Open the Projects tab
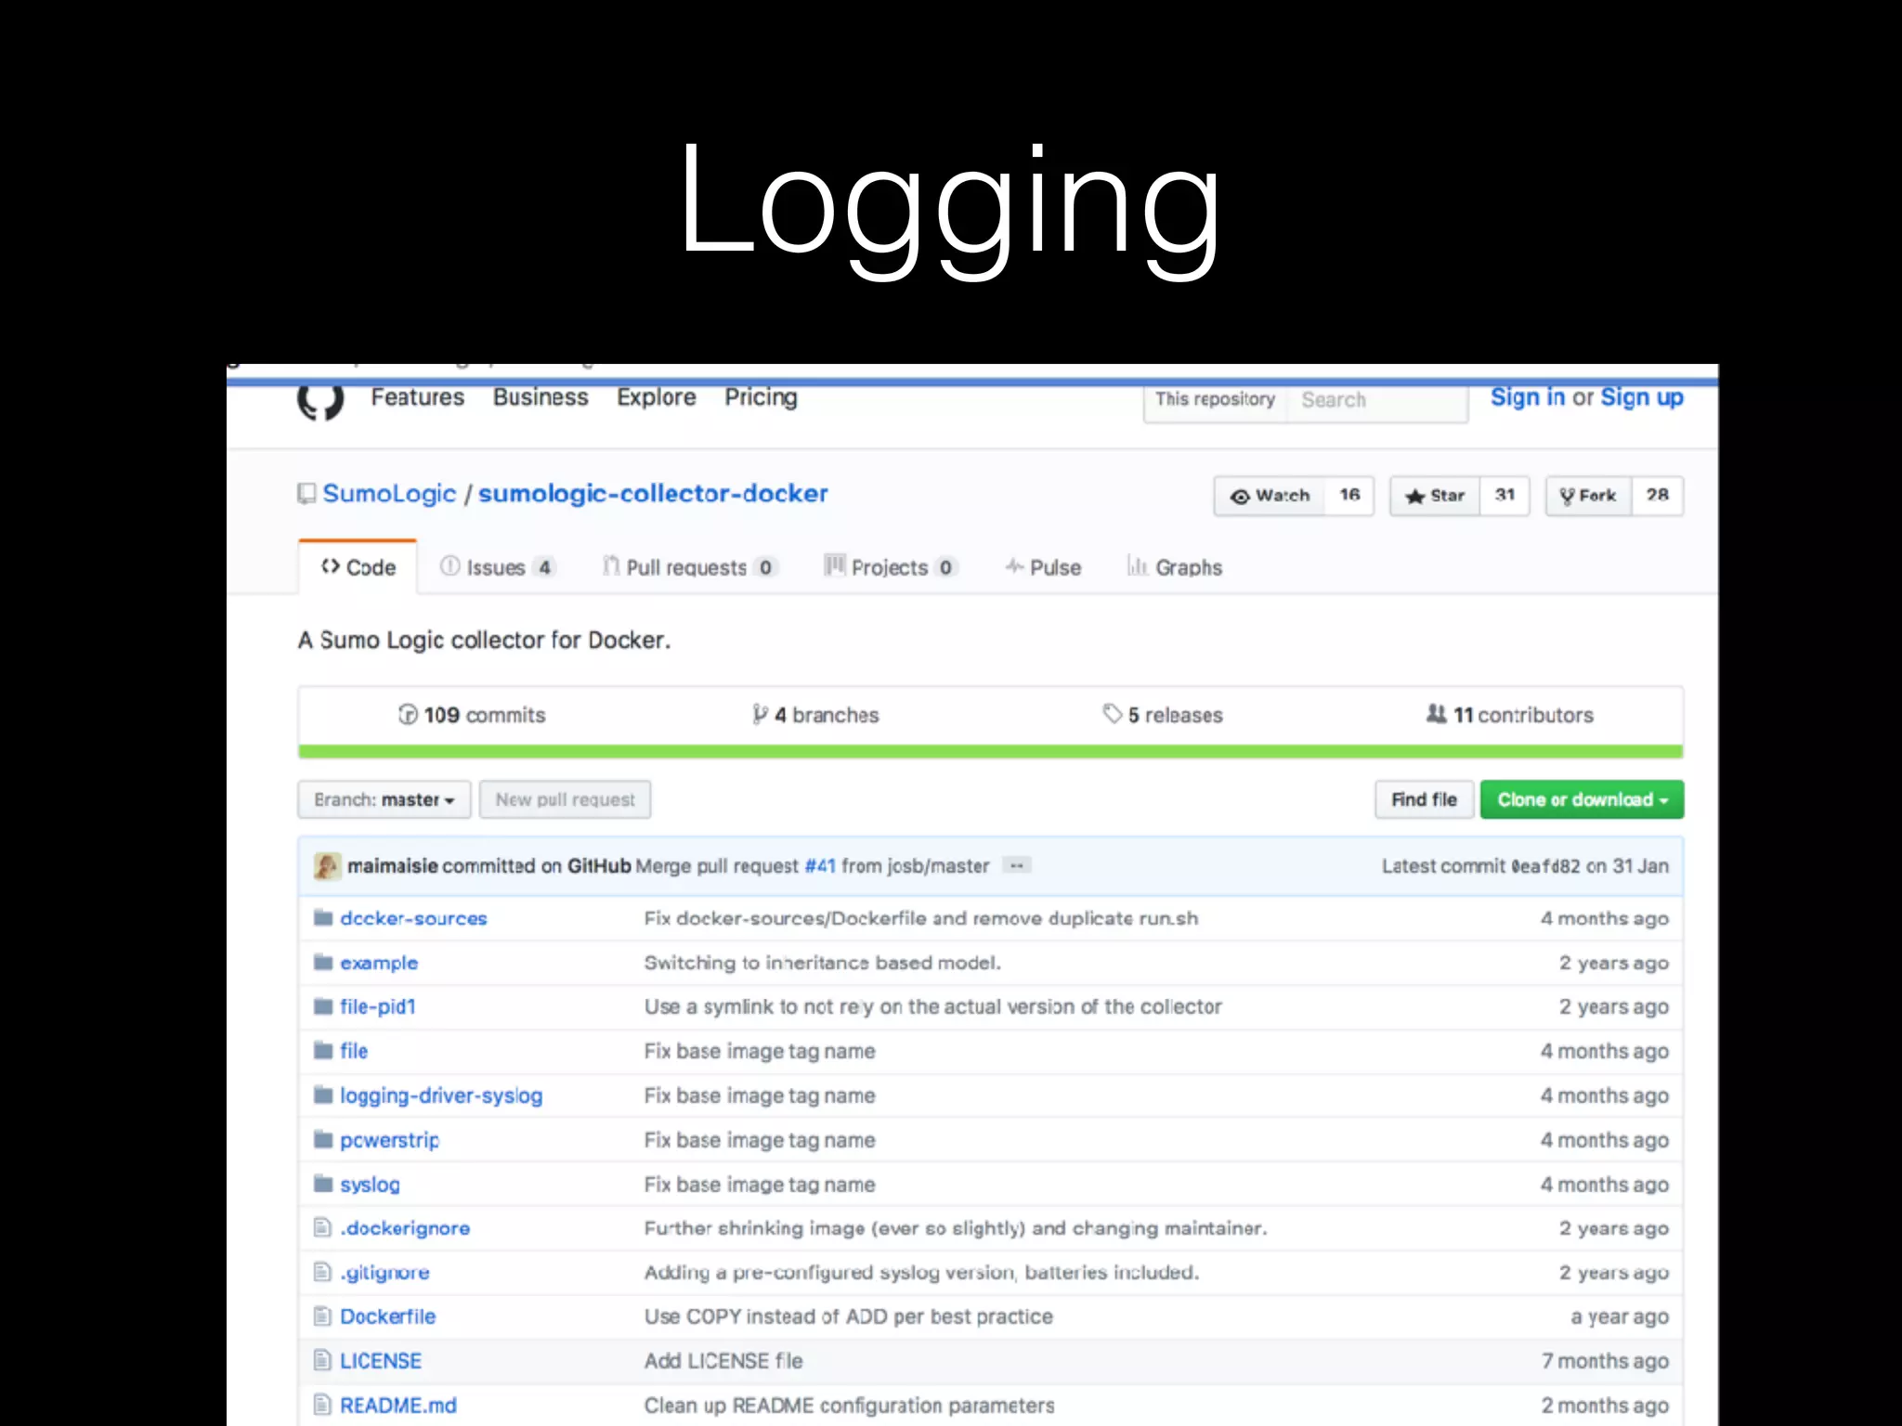1902x1426 pixels. coord(891,566)
